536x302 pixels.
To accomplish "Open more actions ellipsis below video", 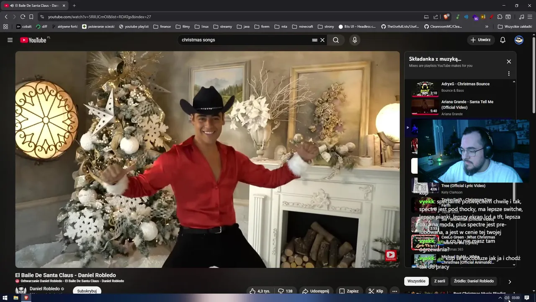I will pos(394,291).
